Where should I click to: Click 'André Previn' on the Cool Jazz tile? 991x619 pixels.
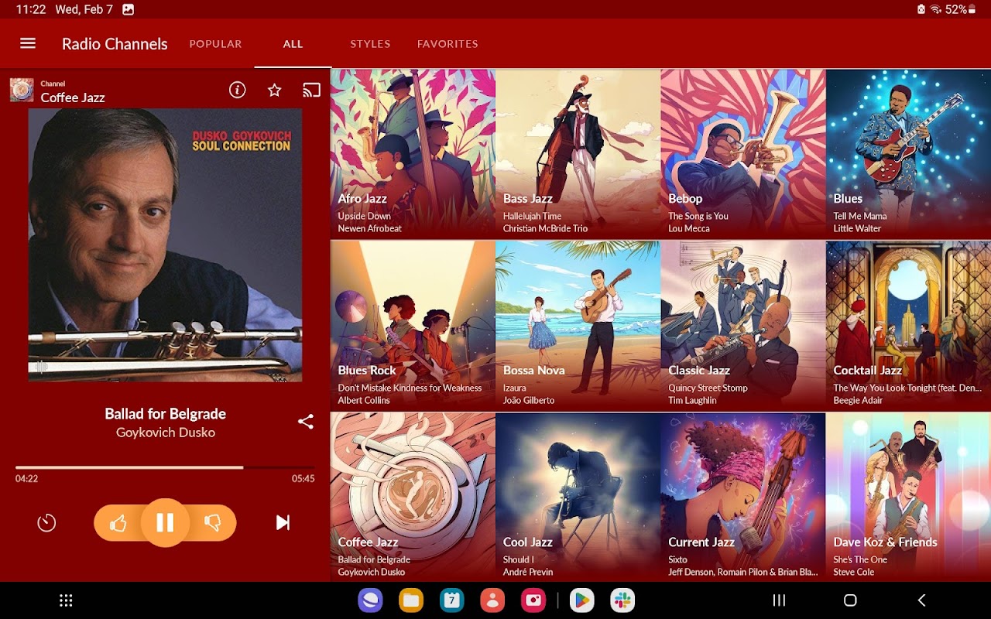pos(528,573)
